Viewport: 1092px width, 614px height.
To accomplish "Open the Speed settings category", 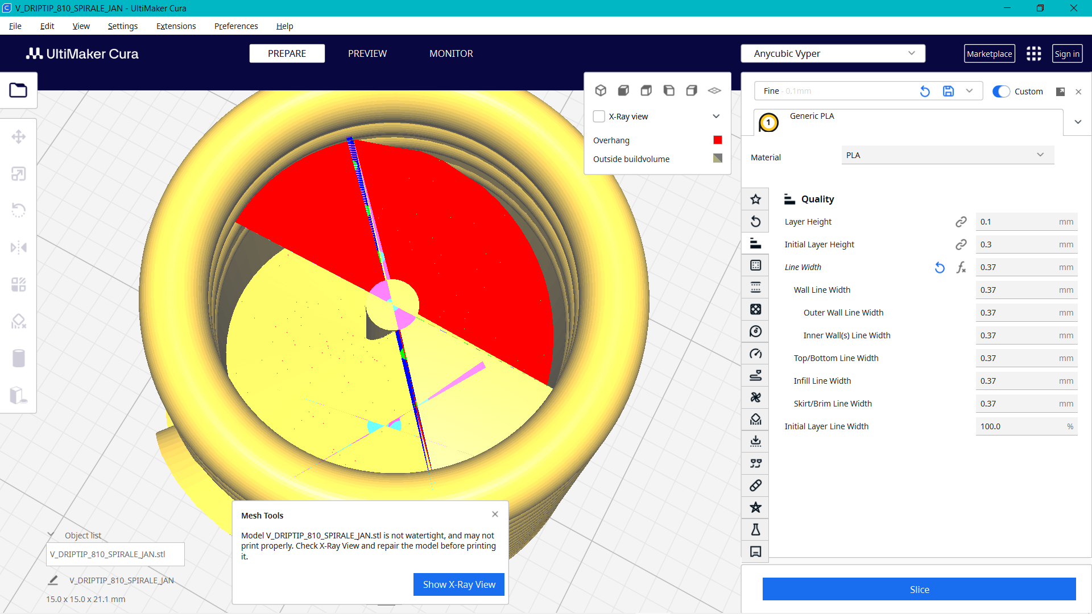I will click(755, 353).
